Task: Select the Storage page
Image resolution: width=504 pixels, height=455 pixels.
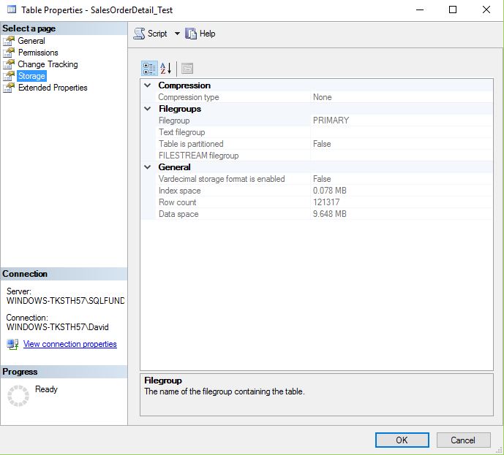Action: tap(31, 76)
